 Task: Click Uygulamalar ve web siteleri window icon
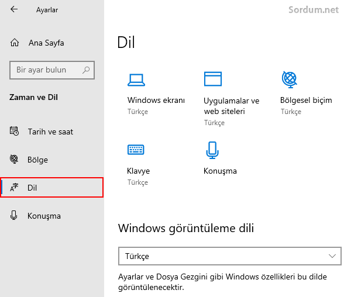(x=212, y=79)
